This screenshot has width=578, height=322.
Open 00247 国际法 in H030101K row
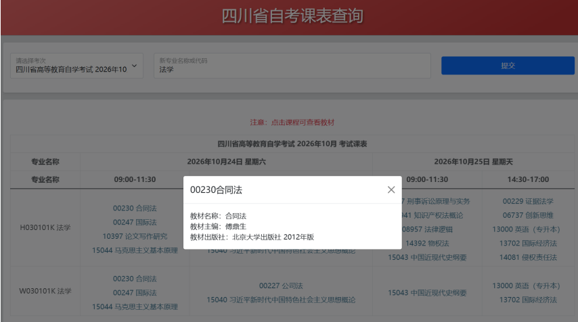coord(135,222)
